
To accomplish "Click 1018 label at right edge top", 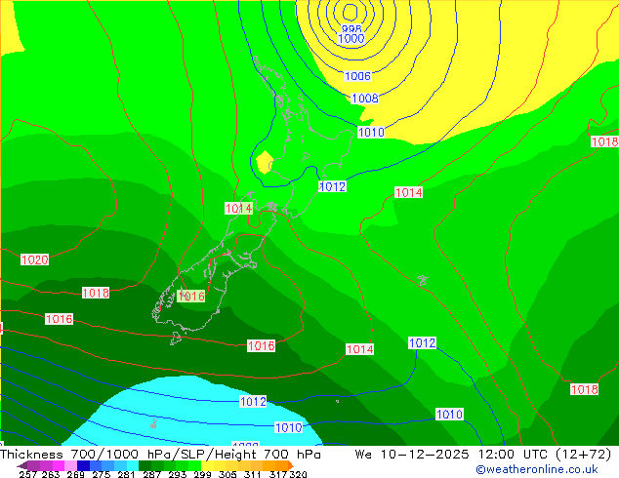I will point(604,141).
